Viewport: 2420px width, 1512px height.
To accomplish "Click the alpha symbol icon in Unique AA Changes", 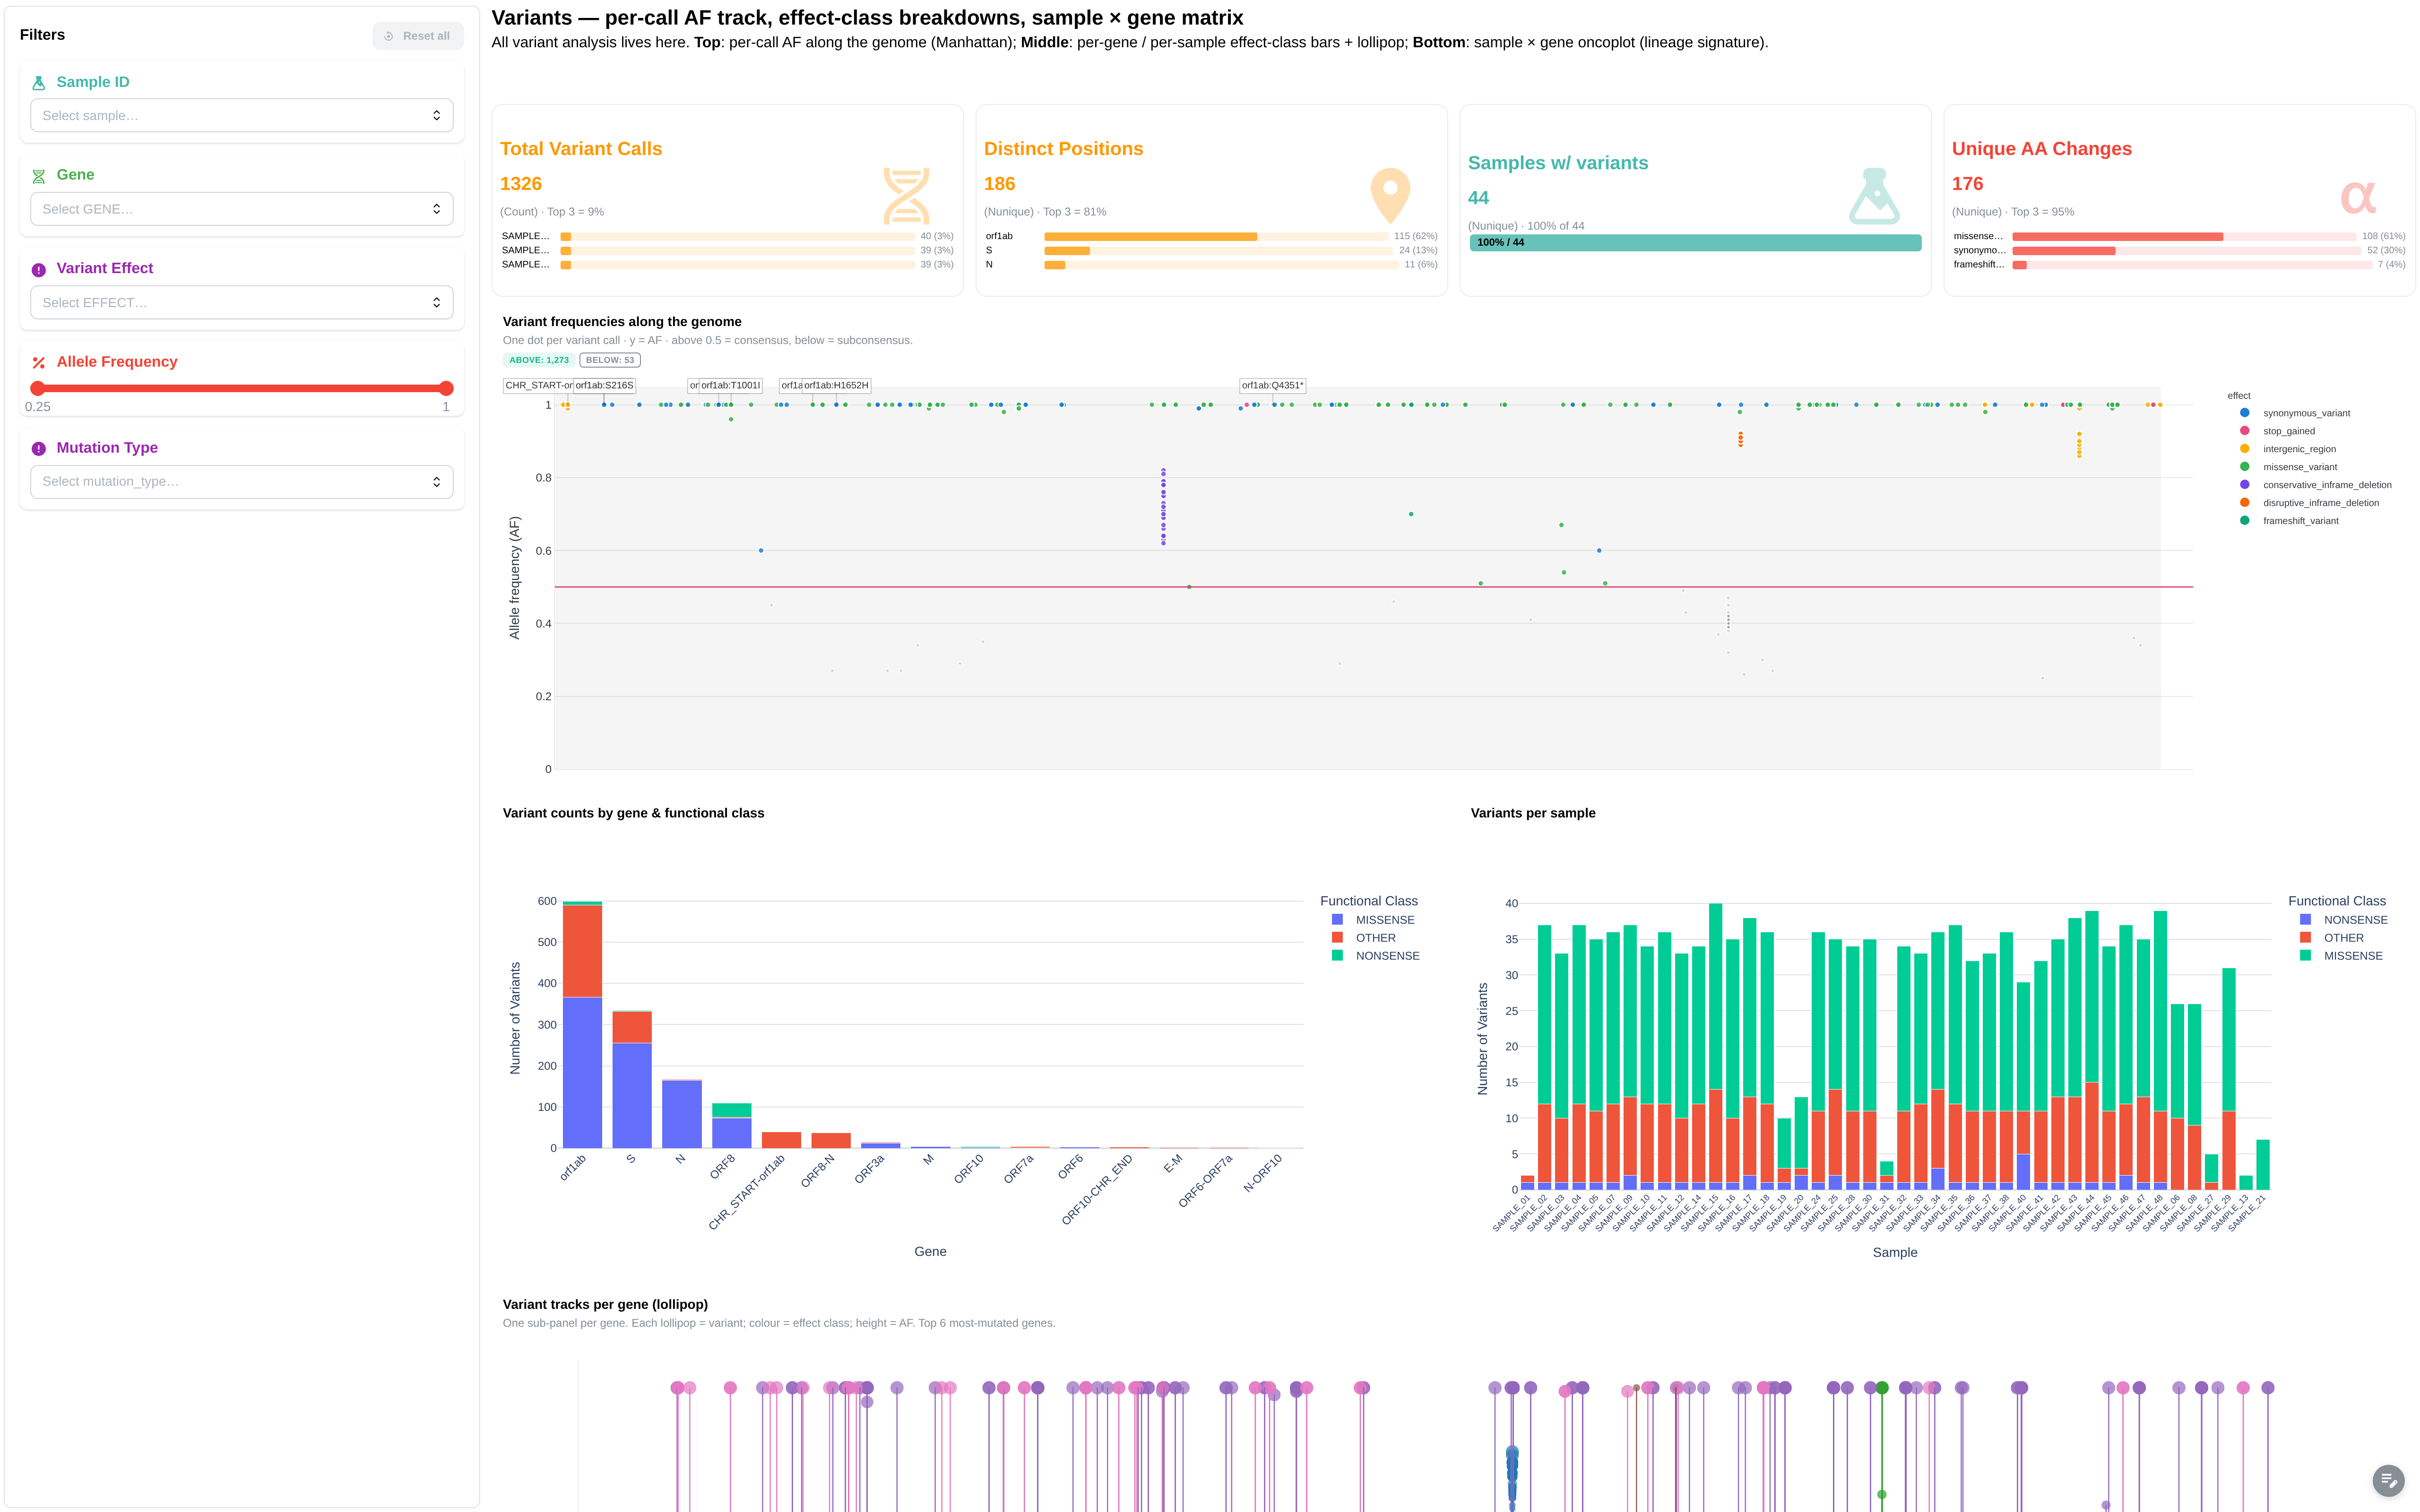I will coord(2358,196).
